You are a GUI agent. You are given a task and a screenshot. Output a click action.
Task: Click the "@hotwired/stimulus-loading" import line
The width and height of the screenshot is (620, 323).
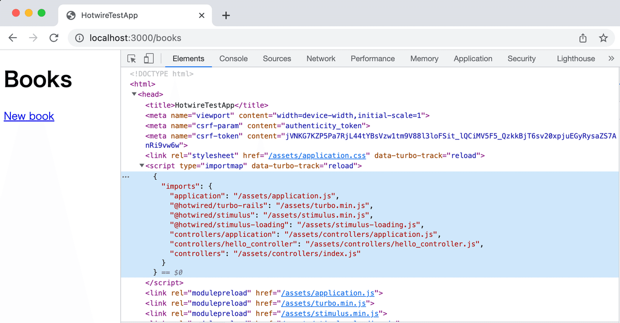point(297,225)
